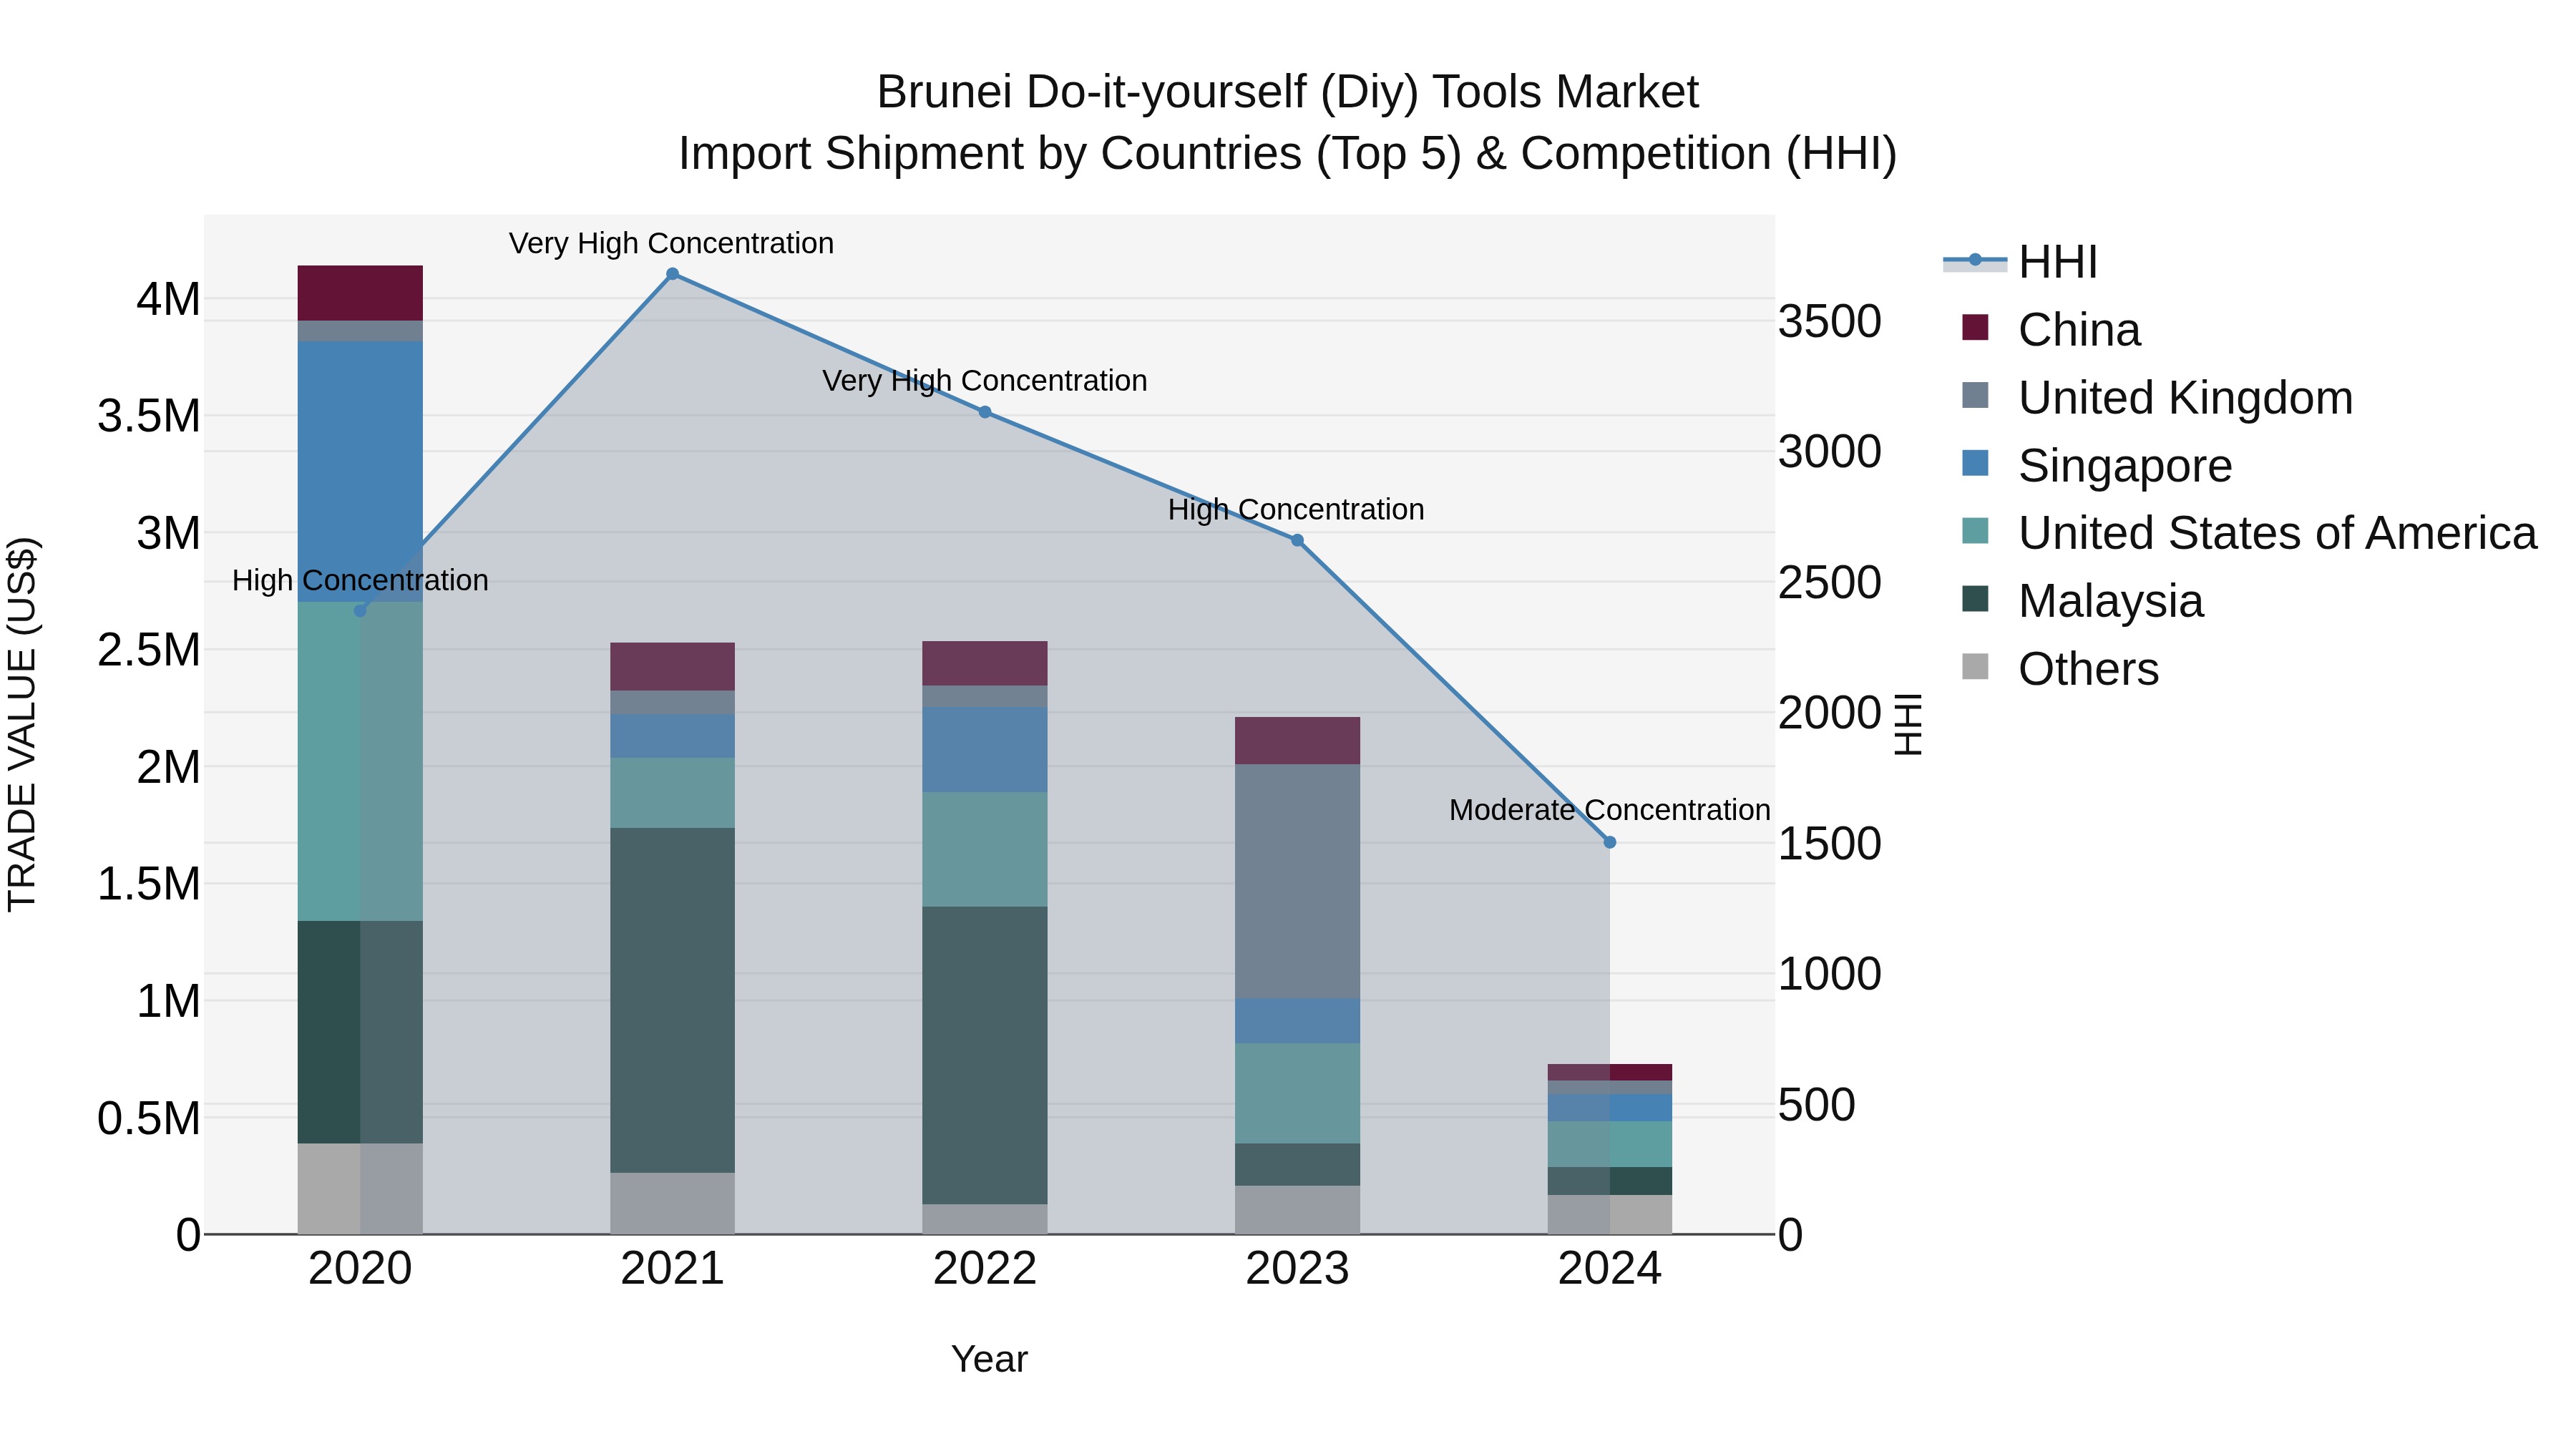2576x1449 pixels.
Task: Click the 'High Concentration' annotation near 2020
Action: 360,580
